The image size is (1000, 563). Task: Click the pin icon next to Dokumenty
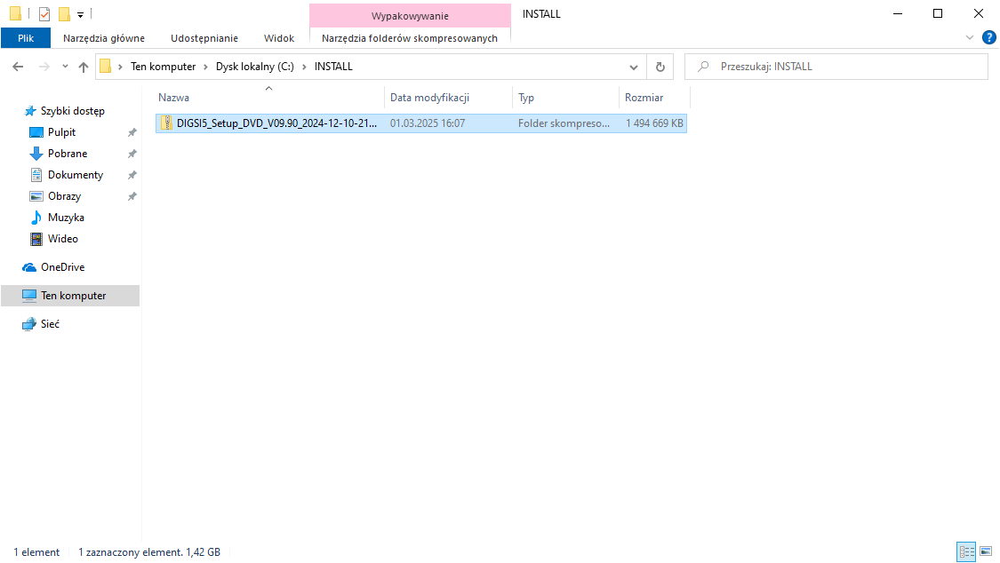point(132,175)
